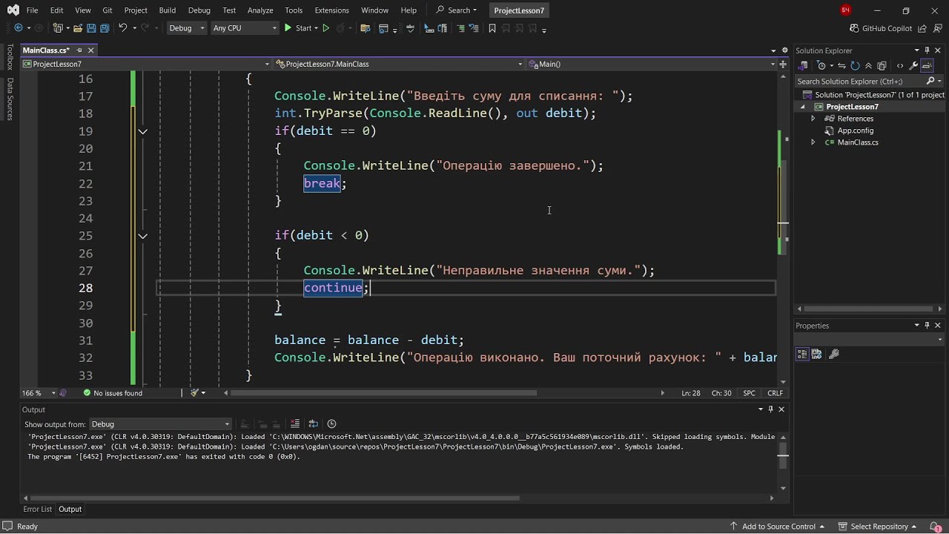This screenshot has height=534, width=949.
Task: Open the Any CPU platform dropdown
Action: coord(244,28)
